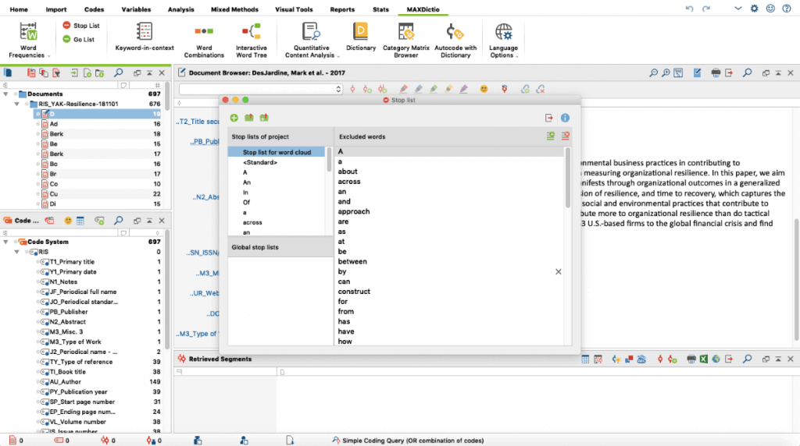Open the Analysis tab
The image size is (800, 446).
[180, 9]
